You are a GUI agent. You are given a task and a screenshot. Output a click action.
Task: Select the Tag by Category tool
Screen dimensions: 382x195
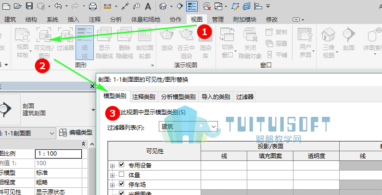(x=137, y=6)
